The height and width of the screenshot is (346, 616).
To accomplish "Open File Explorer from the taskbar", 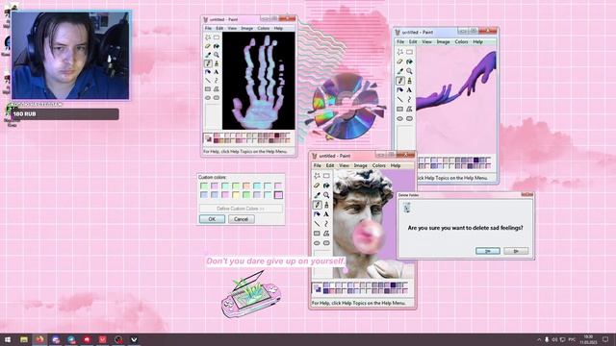I will click(24, 339).
